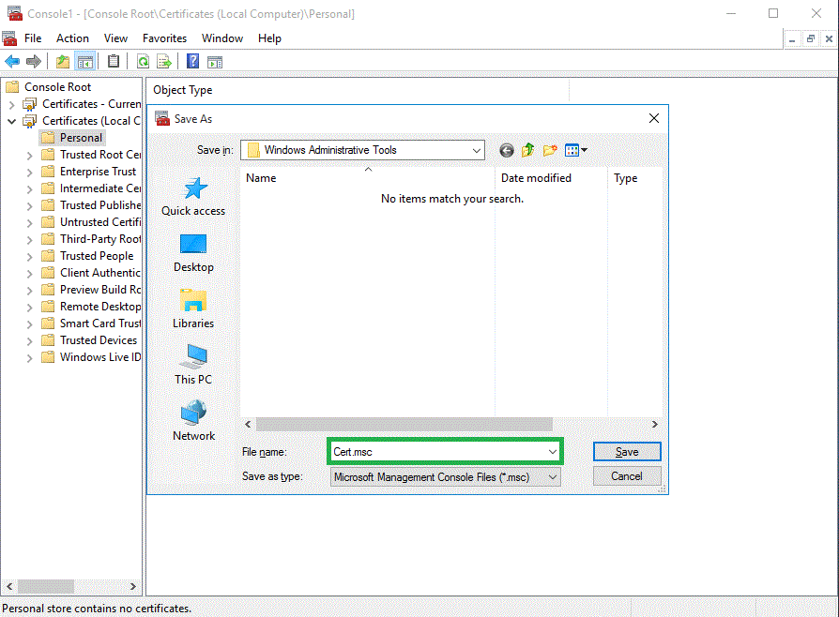The width and height of the screenshot is (839, 617).
Task: Open Help with the blue question mark icon
Action: [192, 62]
